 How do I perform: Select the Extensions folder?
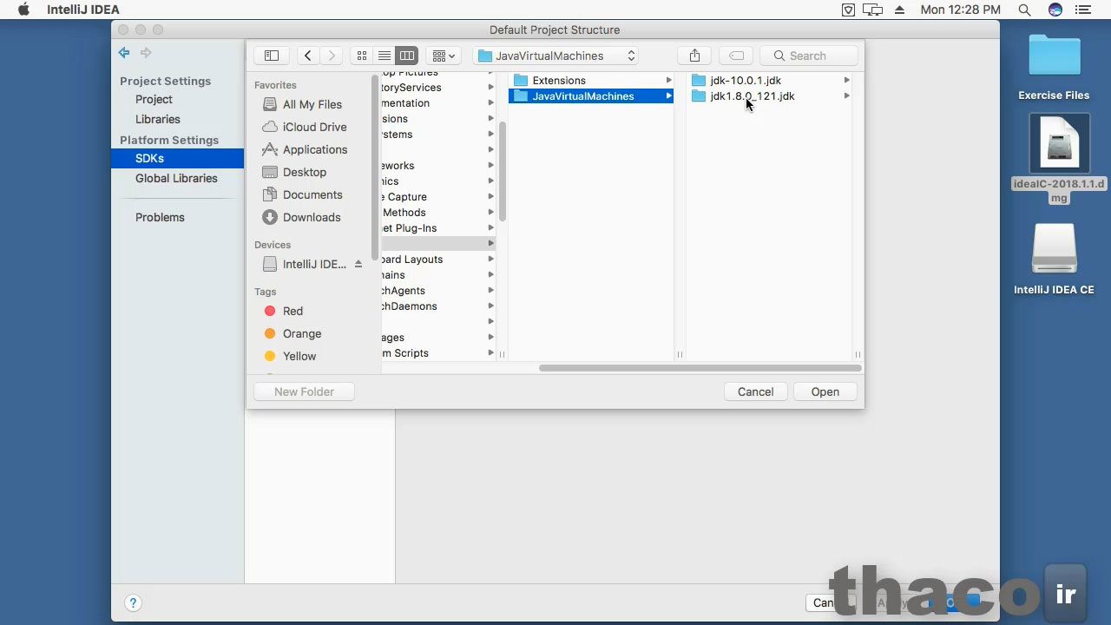[x=591, y=81]
